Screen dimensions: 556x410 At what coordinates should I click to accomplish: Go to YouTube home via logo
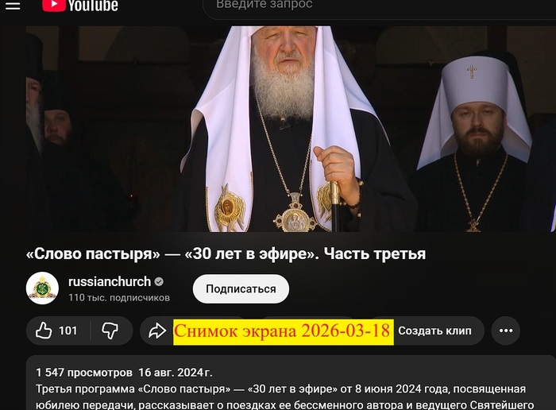[80, 6]
